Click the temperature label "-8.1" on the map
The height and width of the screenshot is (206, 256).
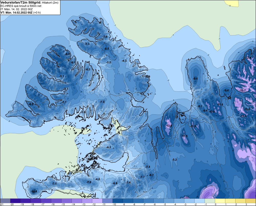click(x=73, y=62)
